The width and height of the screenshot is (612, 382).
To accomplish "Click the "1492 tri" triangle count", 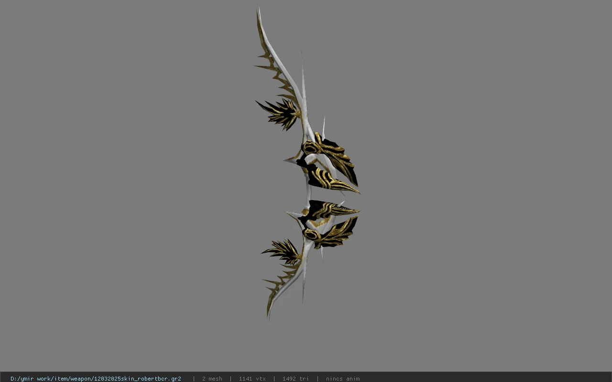I will tap(295, 379).
